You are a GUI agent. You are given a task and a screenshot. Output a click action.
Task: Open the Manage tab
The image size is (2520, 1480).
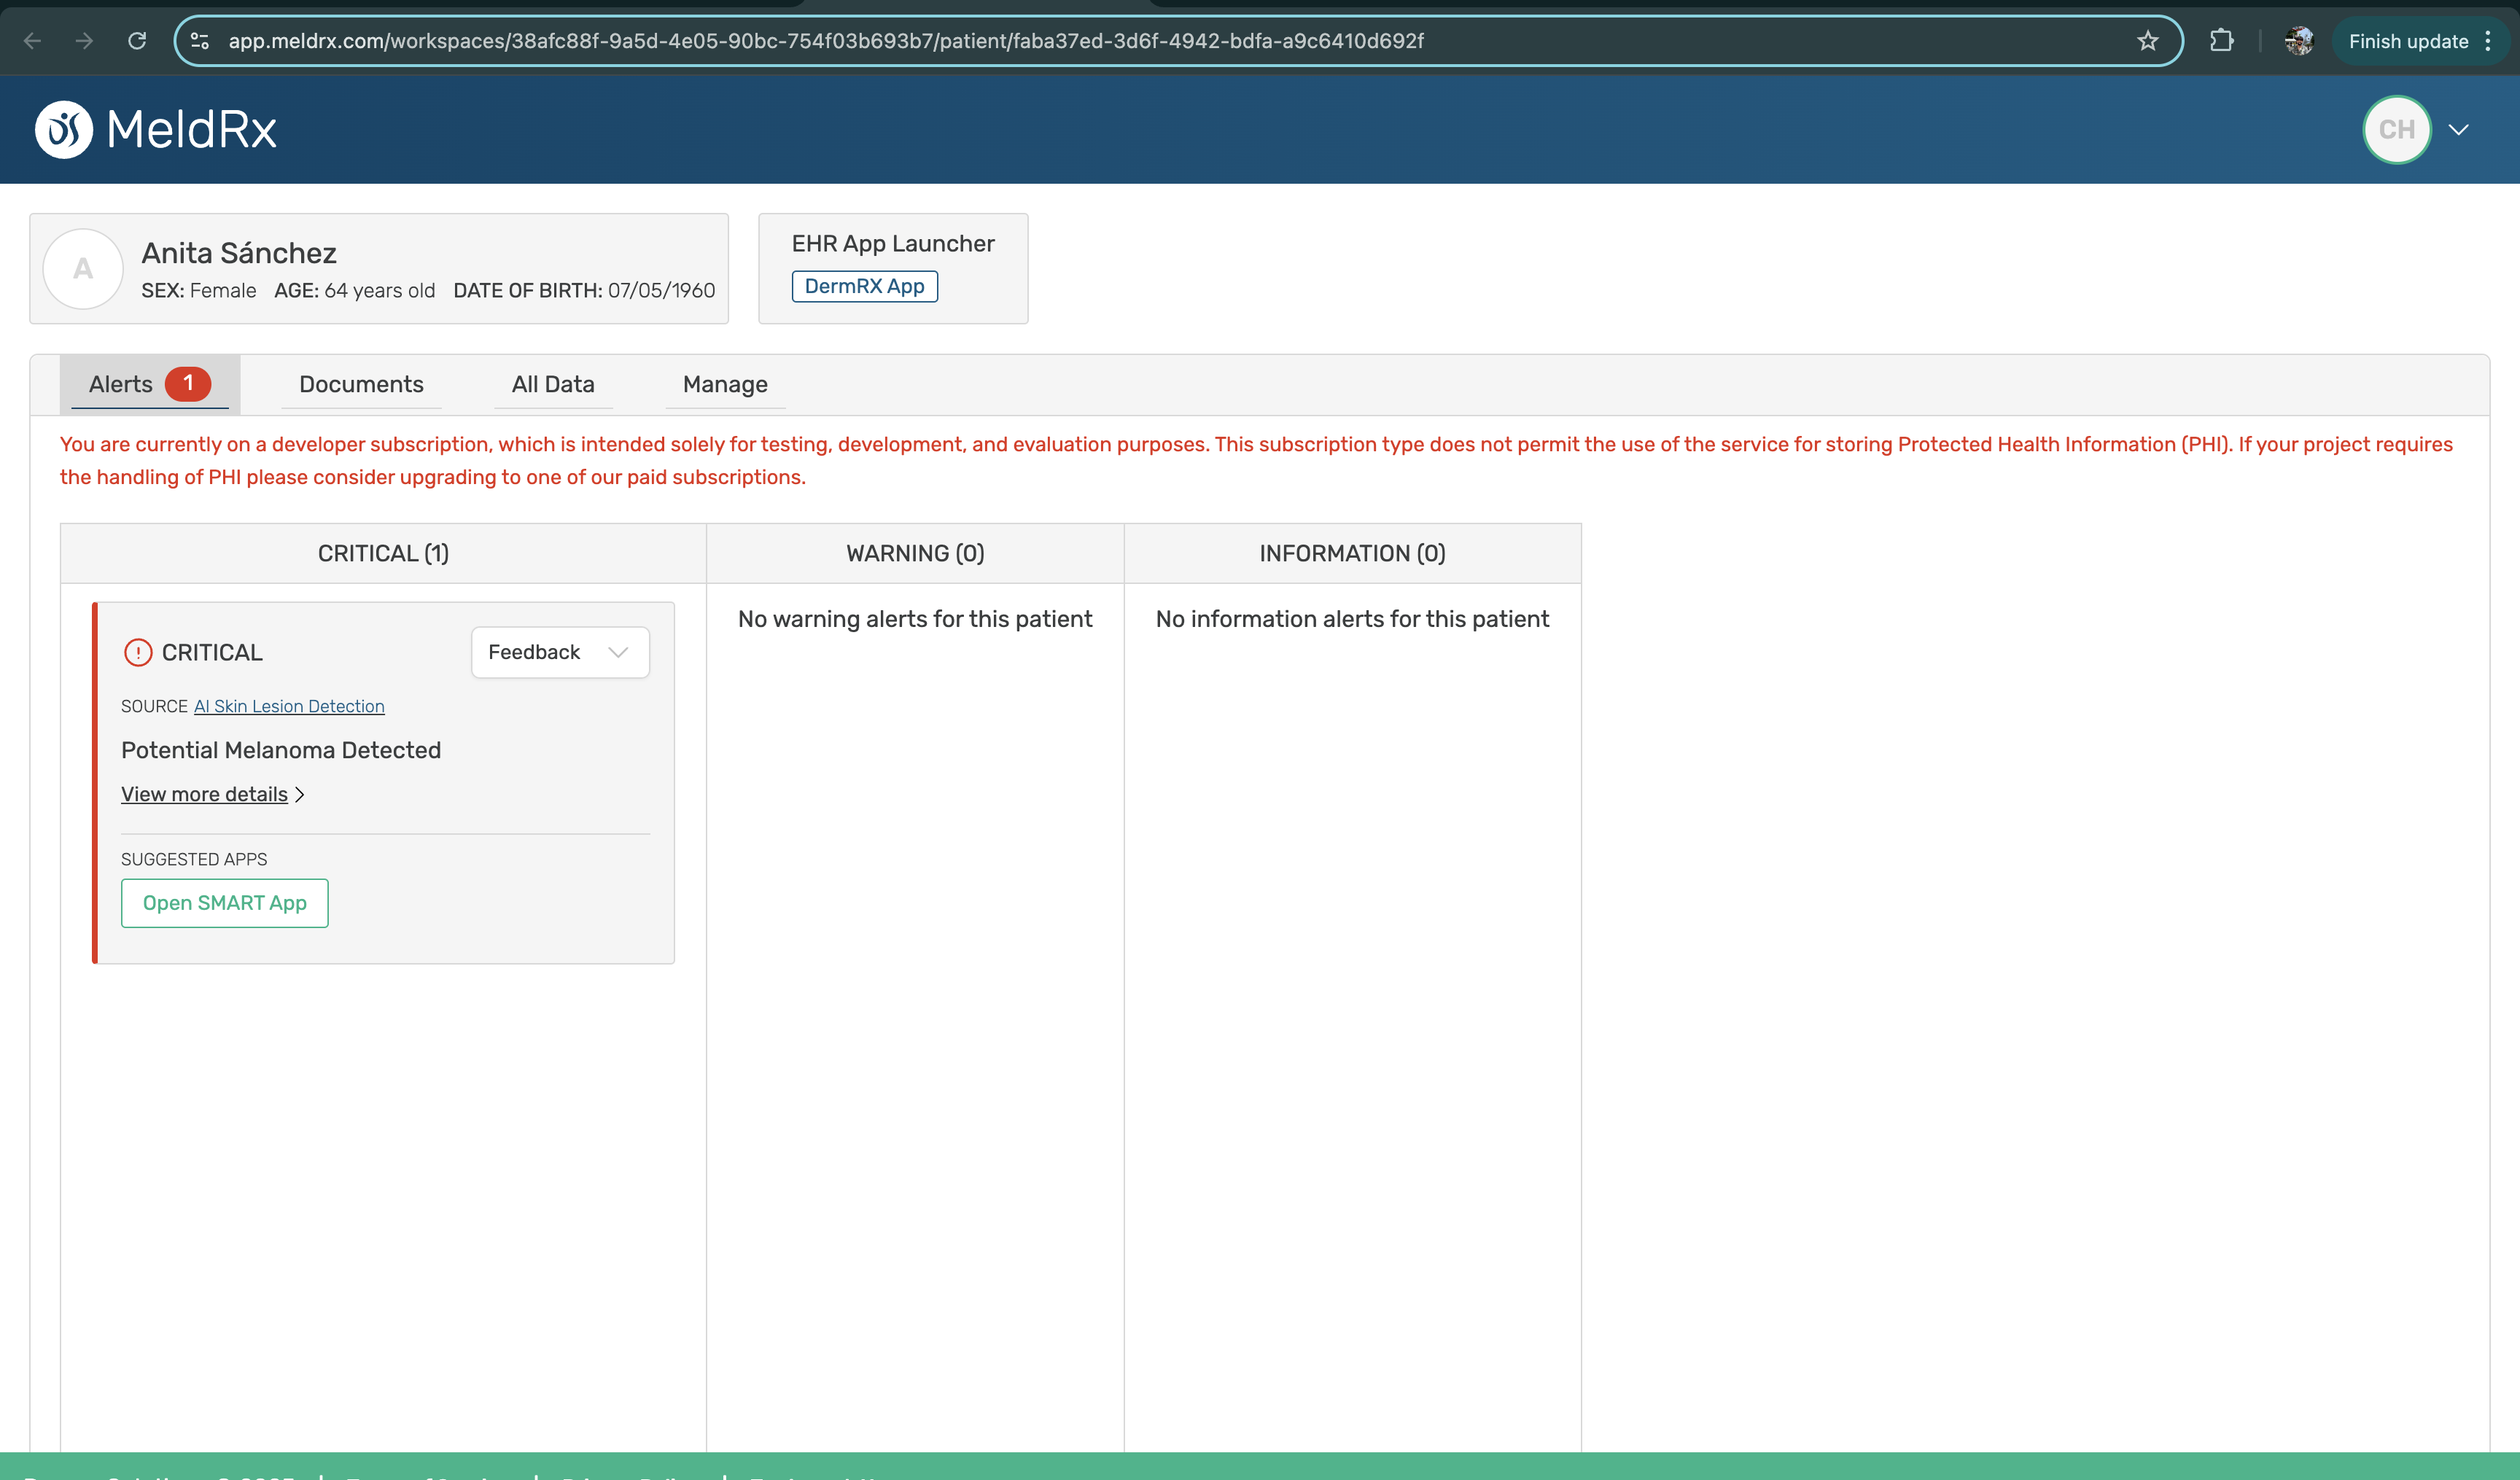click(x=725, y=385)
